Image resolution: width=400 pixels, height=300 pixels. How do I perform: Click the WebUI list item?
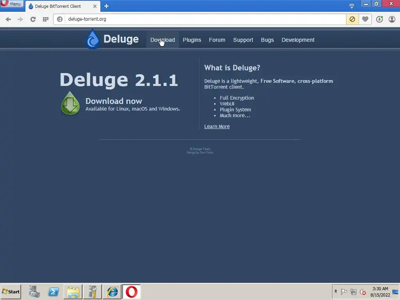tap(227, 104)
